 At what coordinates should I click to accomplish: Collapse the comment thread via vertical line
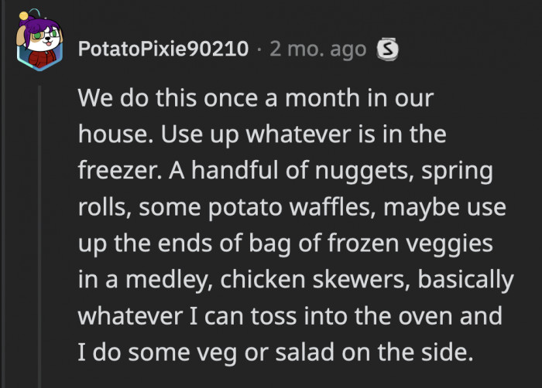pos(39,232)
